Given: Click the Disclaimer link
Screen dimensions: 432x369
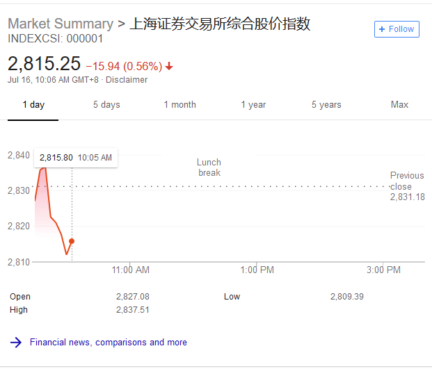Looking at the screenshot, I should (x=126, y=80).
